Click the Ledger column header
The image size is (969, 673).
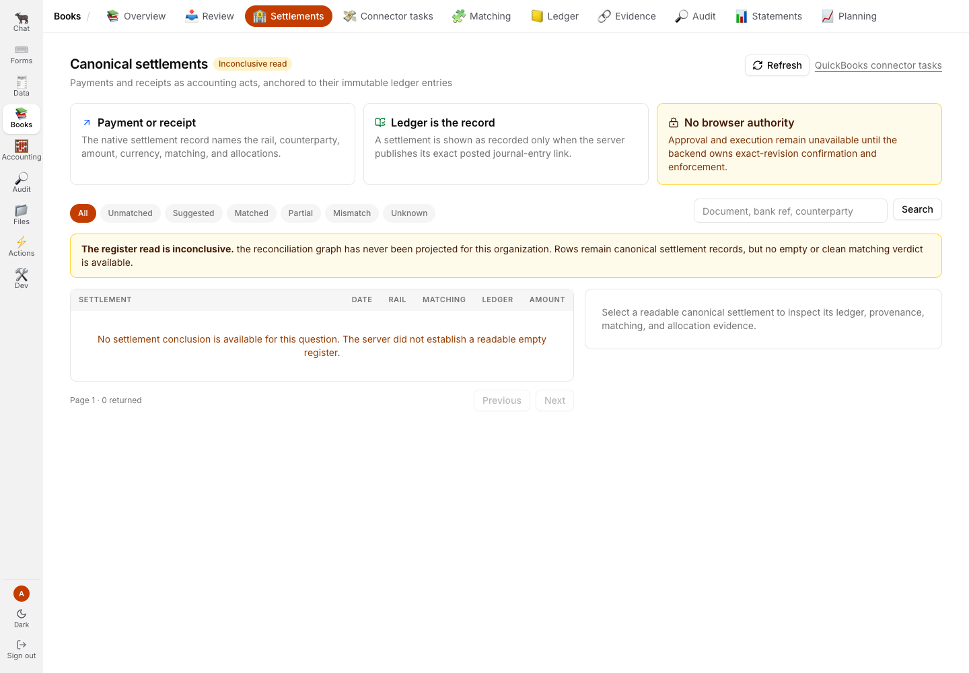click(x=497, y=300)
